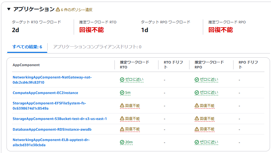This screenshot has height=153, width=271.
Task: Click the warning icon in EFSFileSystem RPO cell
Action: [x=197, y=105]
